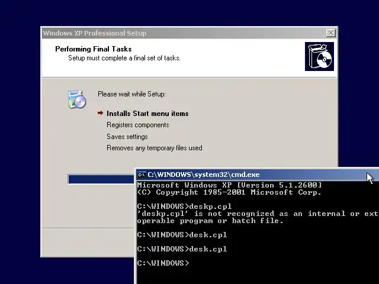
Task: Click 'Saves settings' step
Action: coord(127,137)
